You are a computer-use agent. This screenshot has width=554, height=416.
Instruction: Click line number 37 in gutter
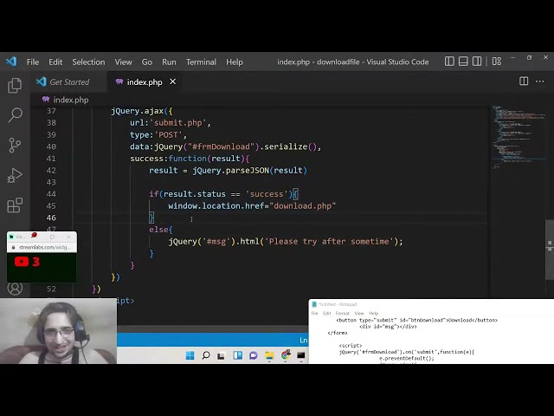pos(51,111)
